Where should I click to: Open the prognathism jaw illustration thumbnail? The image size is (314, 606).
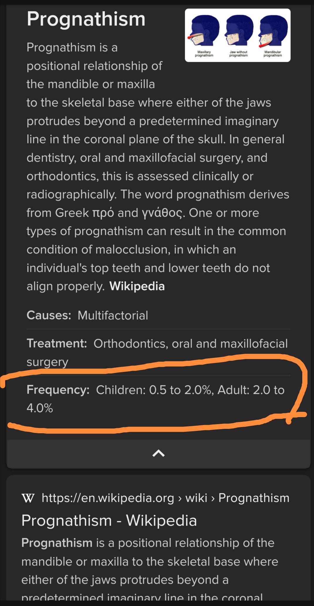[x=238, y=35]
